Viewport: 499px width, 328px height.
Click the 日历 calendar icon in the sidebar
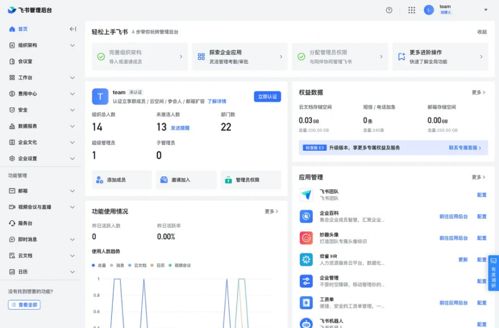[x=12, y=272]
